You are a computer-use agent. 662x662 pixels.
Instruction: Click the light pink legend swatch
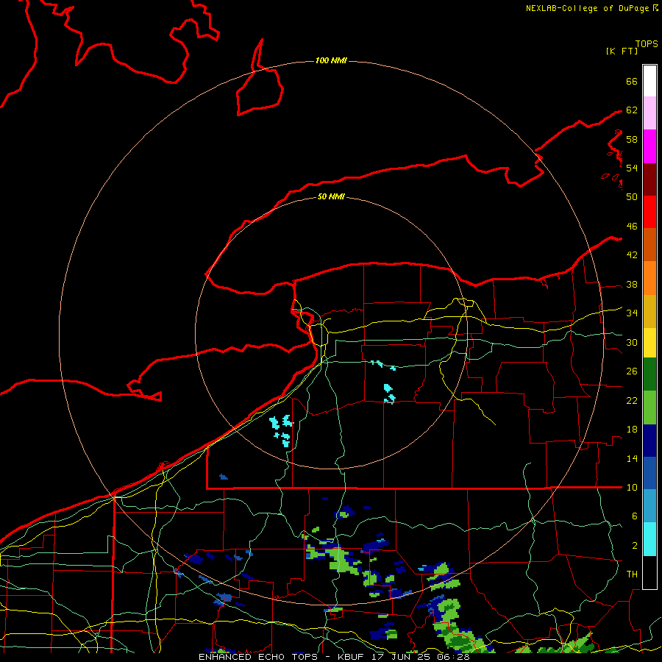click(x=649, y=113)
